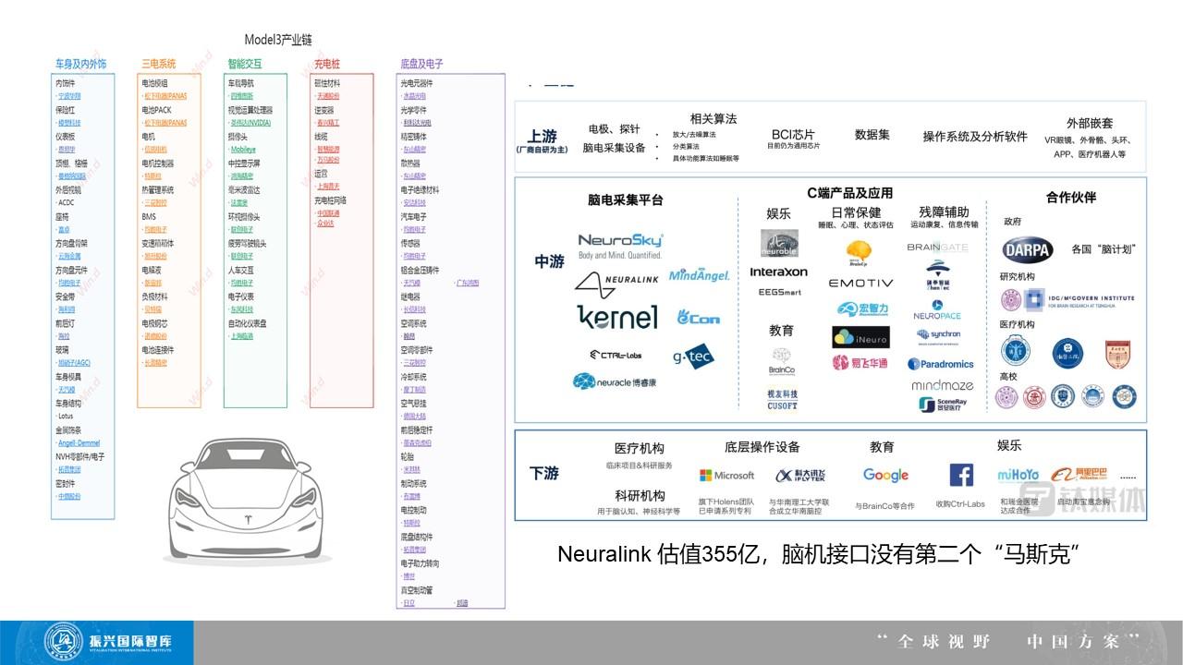Select the BrainGate logo
Image resolution: width=1183 pixels, height=665 pixels.
click(937, 248)
